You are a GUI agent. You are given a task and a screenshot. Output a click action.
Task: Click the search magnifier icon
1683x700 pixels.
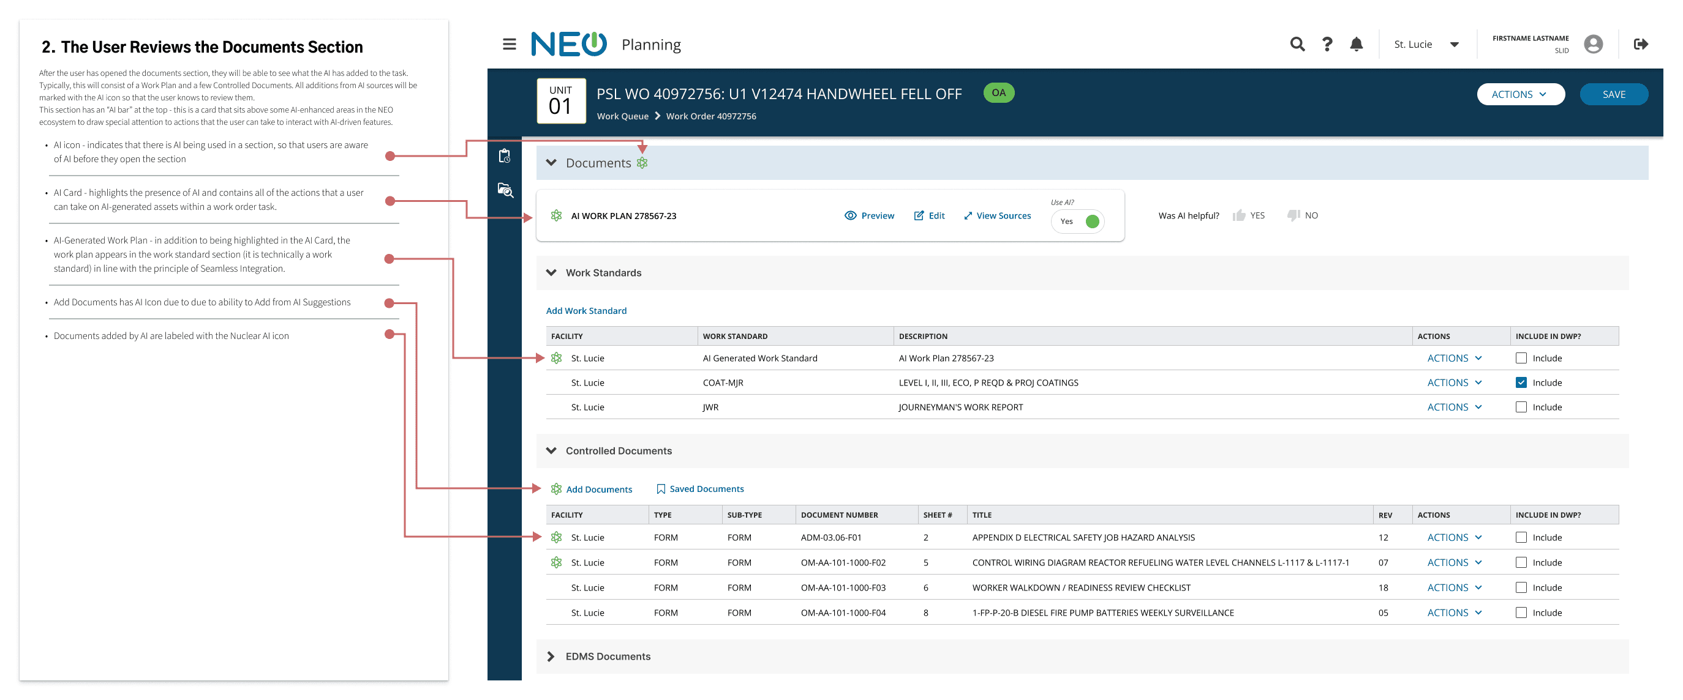pyautogui.click(x=1297, y=45)
